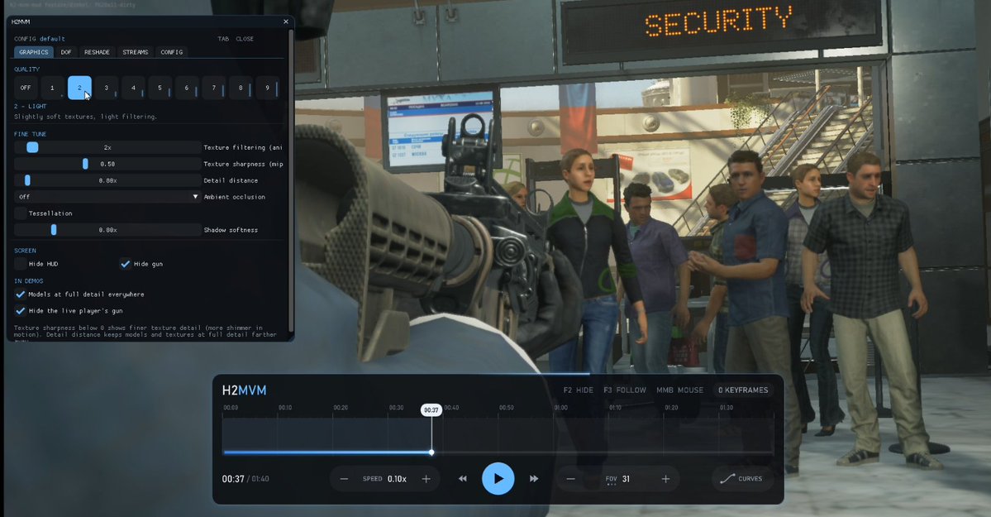
Task: Select quality preset 1
Action: (52, 88)
